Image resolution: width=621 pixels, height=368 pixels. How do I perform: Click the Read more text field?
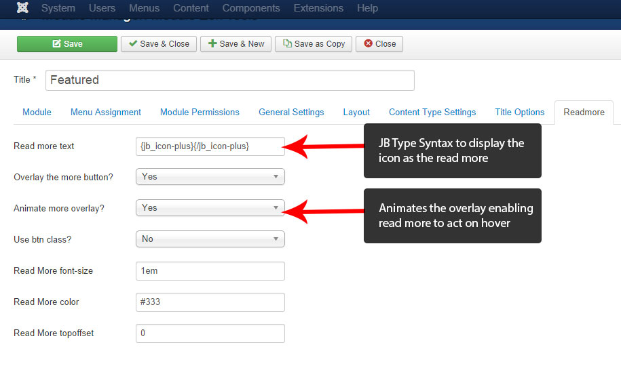(210, 146)
